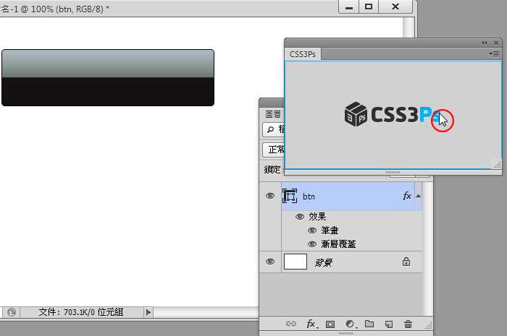
Task: Switch to the CSS3Ps panel tab
Action: [302, 54]
